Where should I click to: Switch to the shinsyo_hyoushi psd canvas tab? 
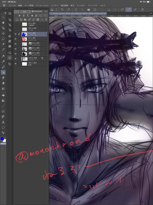[x=78, y=14]
